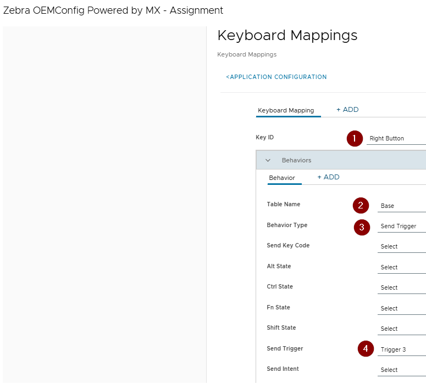Open the Fn State dropdown
The height and width of the screenshot is (384, 426).
click(402, 309)
